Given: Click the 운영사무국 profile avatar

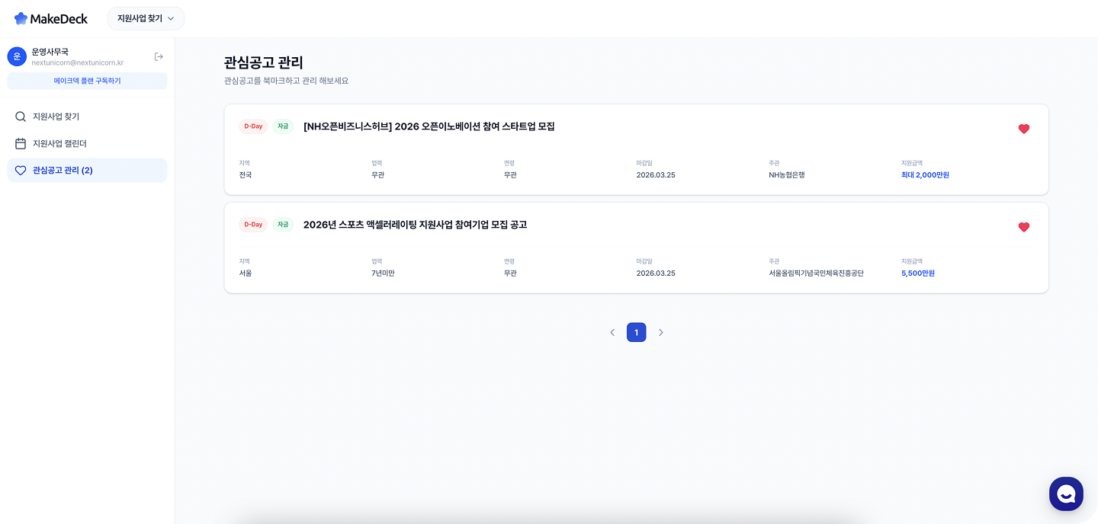Looking at the screenshot, I should pos(17,56).
